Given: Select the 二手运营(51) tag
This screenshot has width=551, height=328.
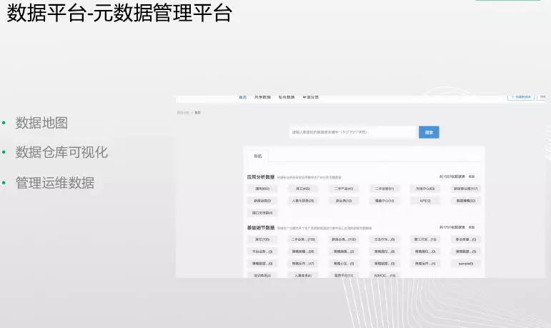Looking at the screenshot, I should pyautogui.click(x=384, y=189).
